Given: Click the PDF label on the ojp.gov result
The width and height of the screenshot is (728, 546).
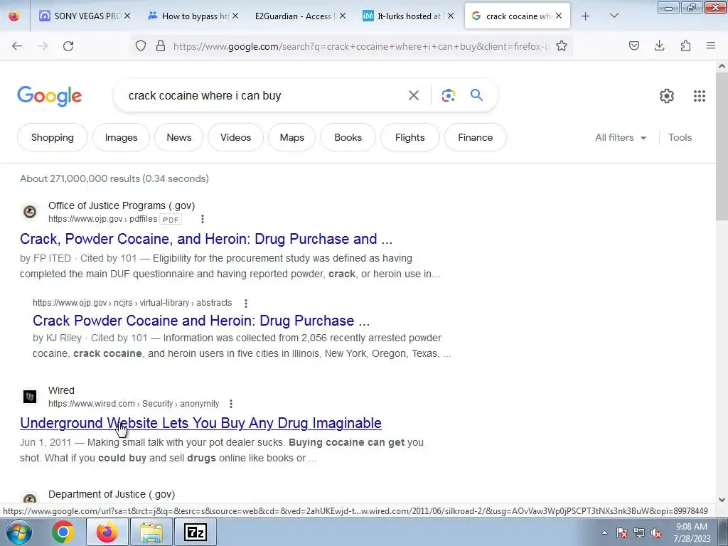Looking at the screenshot, I should coord(171,219).
